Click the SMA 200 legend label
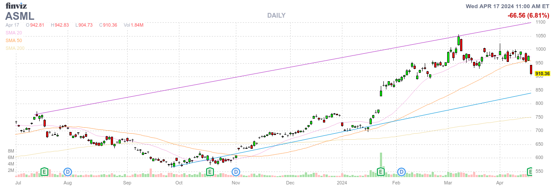The width and height of the screenshot is (555, 190). pos(15,48)
